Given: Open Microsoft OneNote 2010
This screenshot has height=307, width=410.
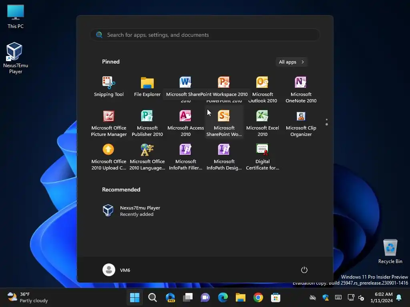Looking at the screenshot, I should pos(301,88).
